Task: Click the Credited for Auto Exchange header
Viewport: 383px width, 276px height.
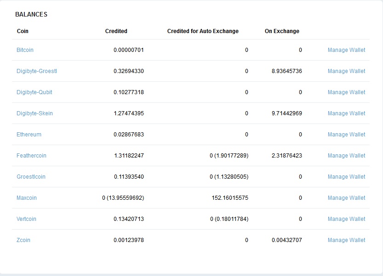Action: point(203,31)
